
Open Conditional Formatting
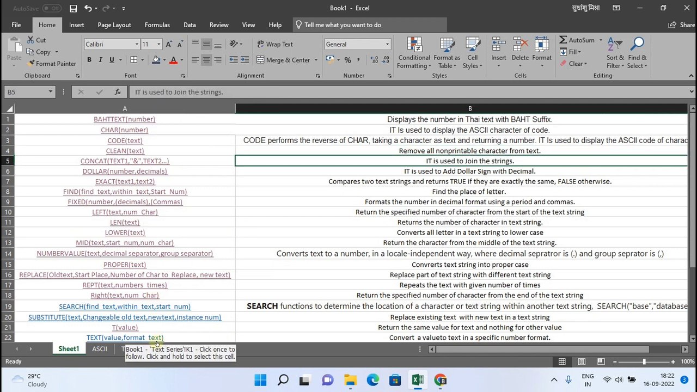[414, 53]
